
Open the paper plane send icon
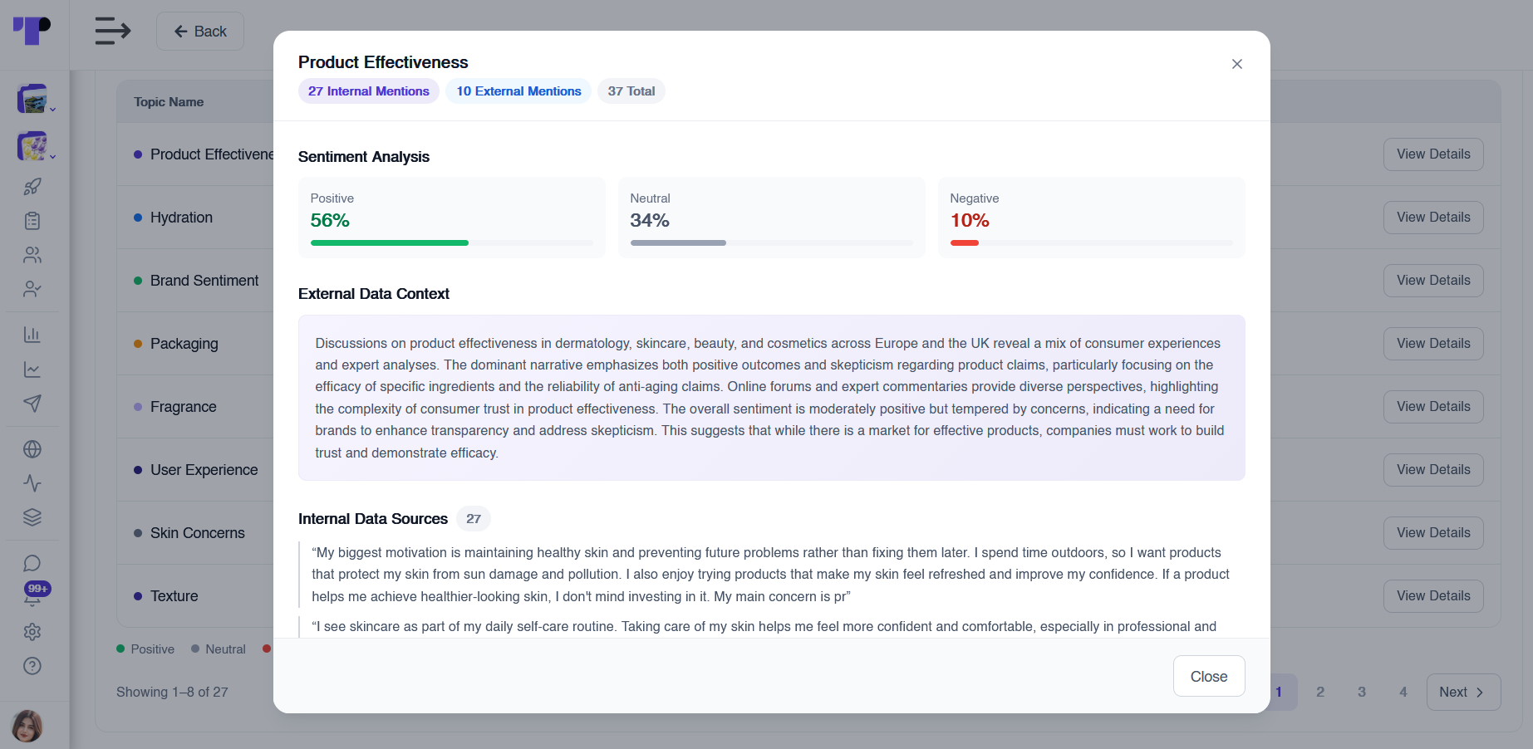tap(32, 404)
